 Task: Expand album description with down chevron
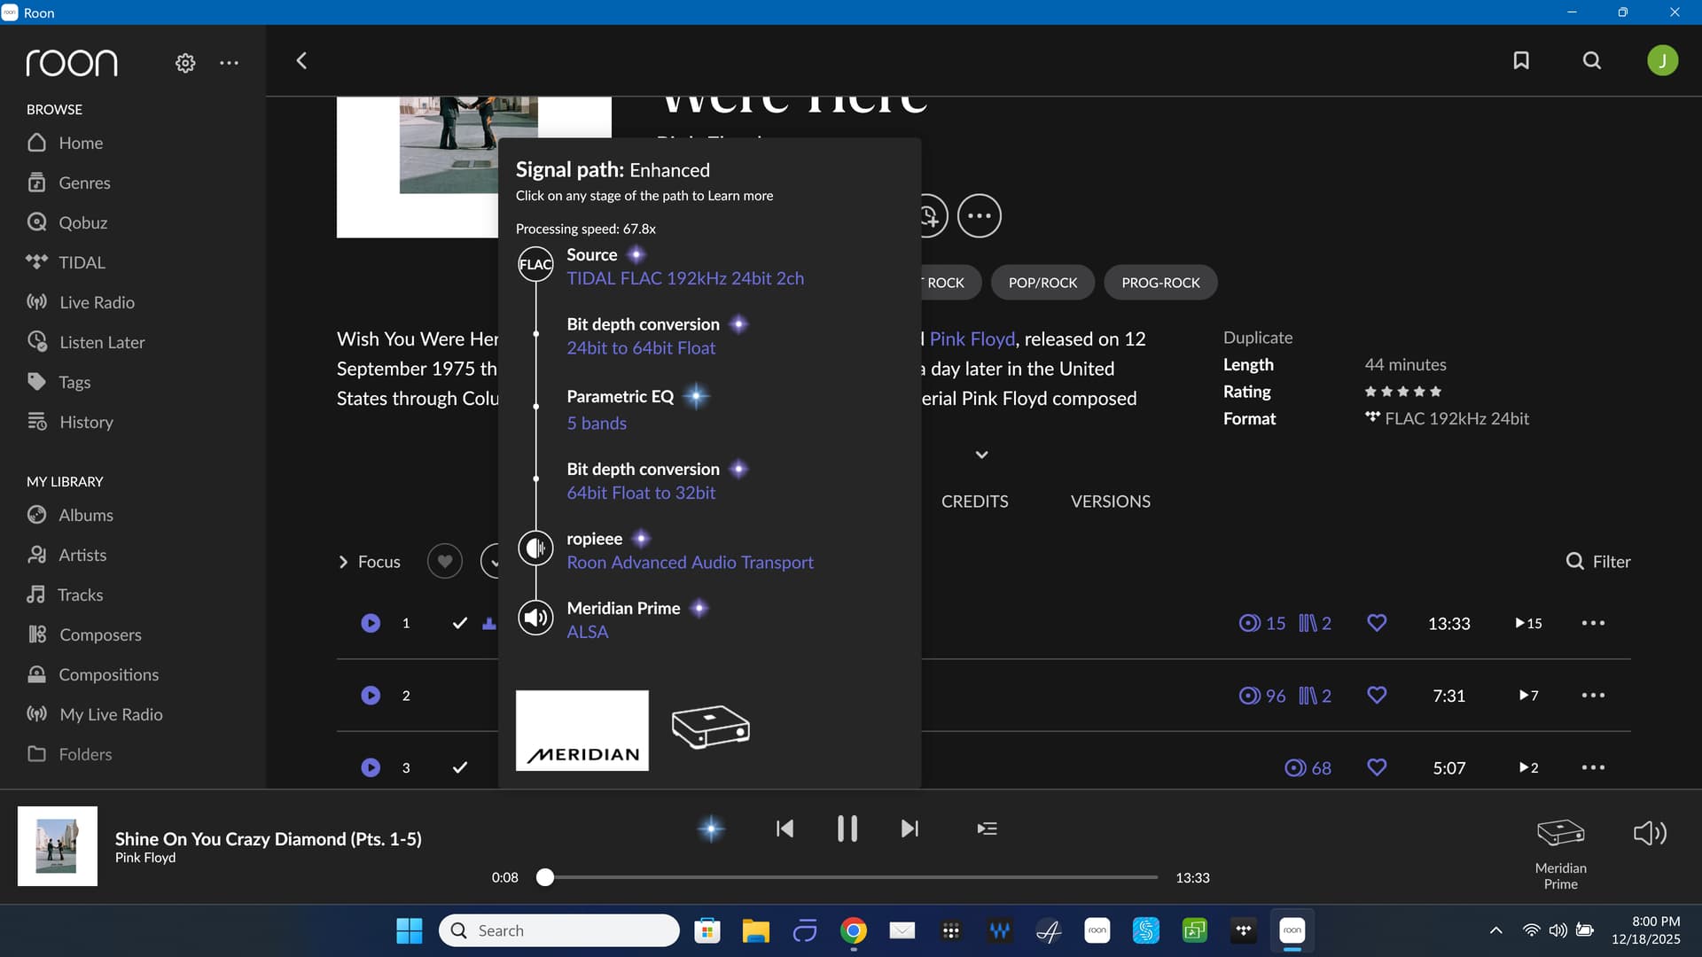(x=981, y=455)
